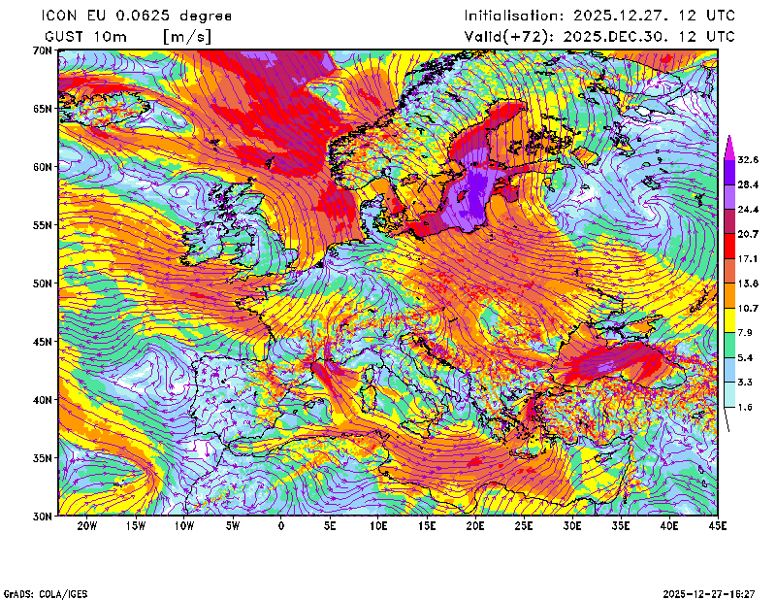The height and width of the screenshot is (600, 776).
Task: Click the 1.6 legend value label
Action: click(745, 408)
